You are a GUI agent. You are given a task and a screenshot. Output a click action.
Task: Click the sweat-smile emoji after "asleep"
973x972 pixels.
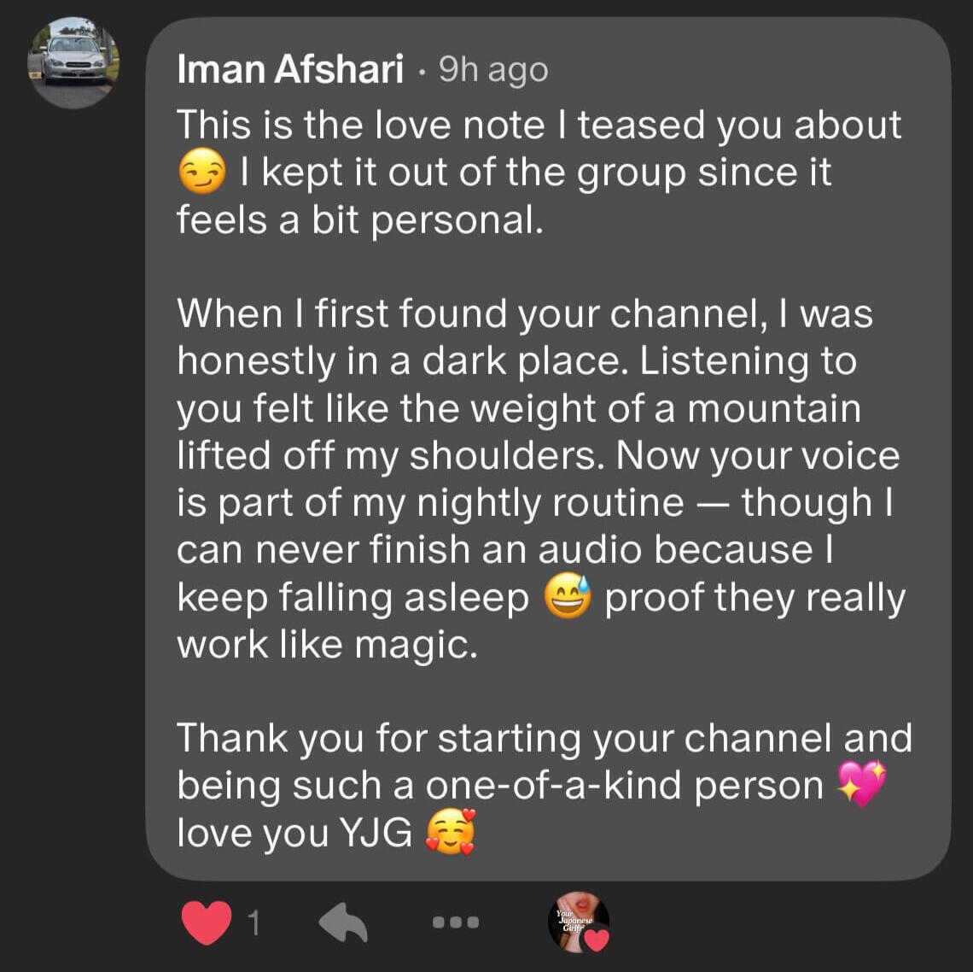pyautogui.click(x=568, y=598)
